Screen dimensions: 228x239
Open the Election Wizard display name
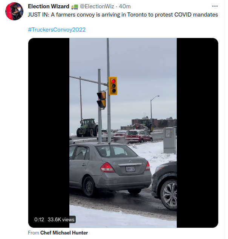coord(49,6)
